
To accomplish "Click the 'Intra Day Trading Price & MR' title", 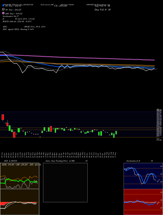I will (x=60, y=161).
